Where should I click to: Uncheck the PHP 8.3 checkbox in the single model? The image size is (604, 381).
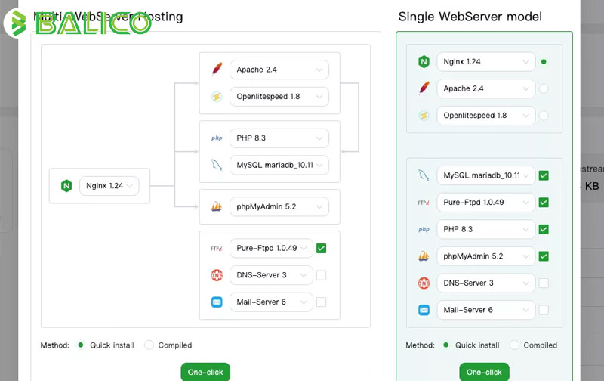tap(544, 230)
